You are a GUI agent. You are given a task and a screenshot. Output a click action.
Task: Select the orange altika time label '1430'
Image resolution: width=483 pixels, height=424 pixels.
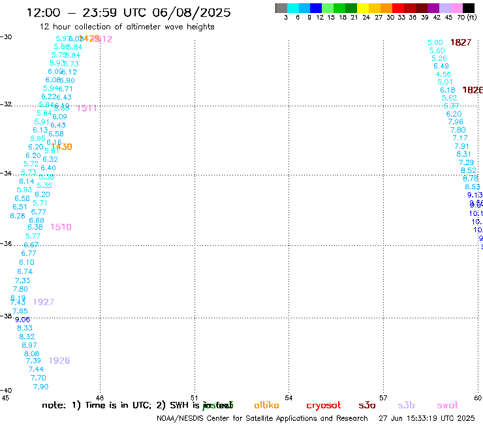pos(61,147)
